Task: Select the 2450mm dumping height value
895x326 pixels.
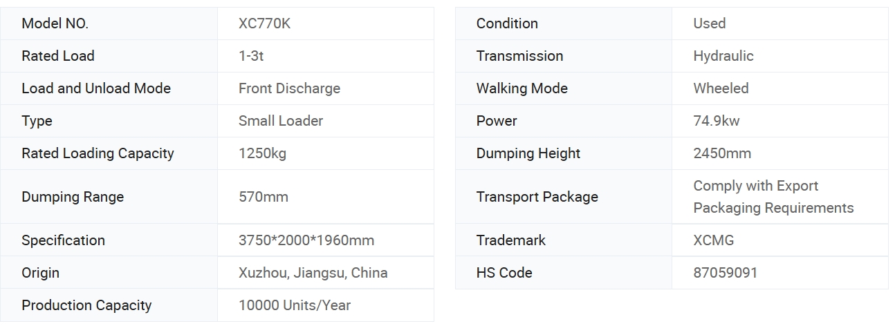Action: (x=722, y=153)
